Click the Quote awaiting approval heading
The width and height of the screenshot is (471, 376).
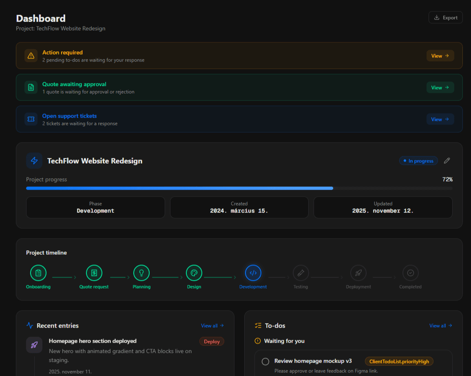[74, 84]
